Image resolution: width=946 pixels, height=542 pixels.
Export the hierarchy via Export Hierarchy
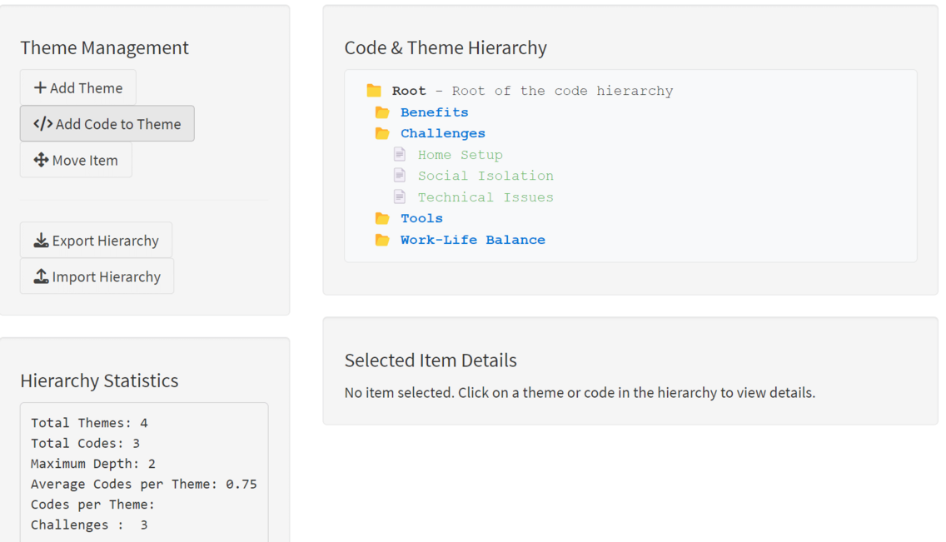(96, 241)
